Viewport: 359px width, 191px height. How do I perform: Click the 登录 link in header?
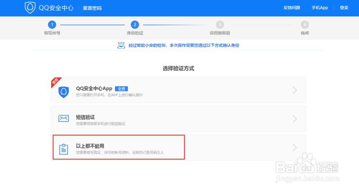[x=344, y=8]
